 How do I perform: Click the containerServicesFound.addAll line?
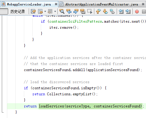click(83, 70)
